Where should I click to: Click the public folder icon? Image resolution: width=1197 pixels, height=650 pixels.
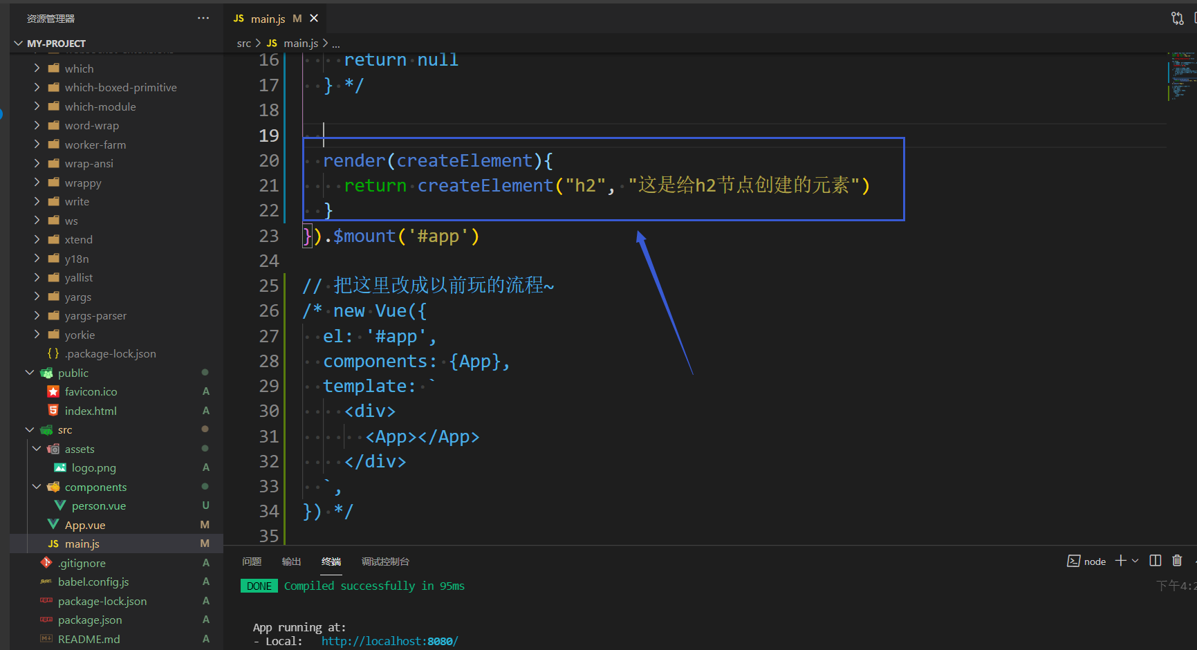pyautogui.click(x=46, y=373)
